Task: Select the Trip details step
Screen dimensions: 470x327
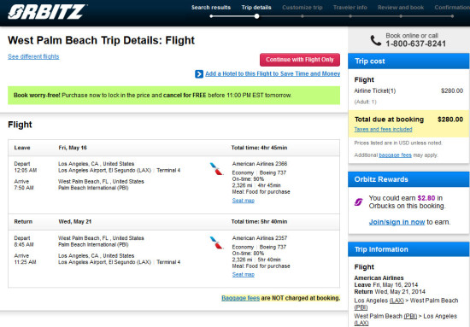Action: [x=256, y=8]
